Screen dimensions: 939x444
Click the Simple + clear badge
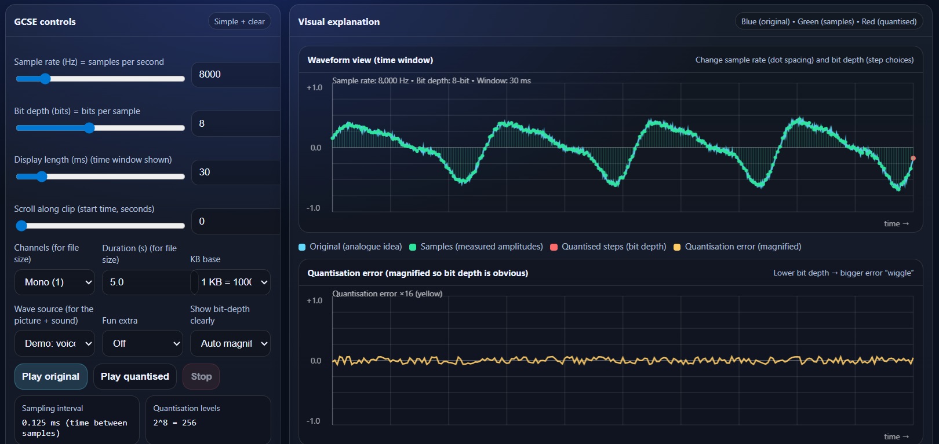pos(239,21)
